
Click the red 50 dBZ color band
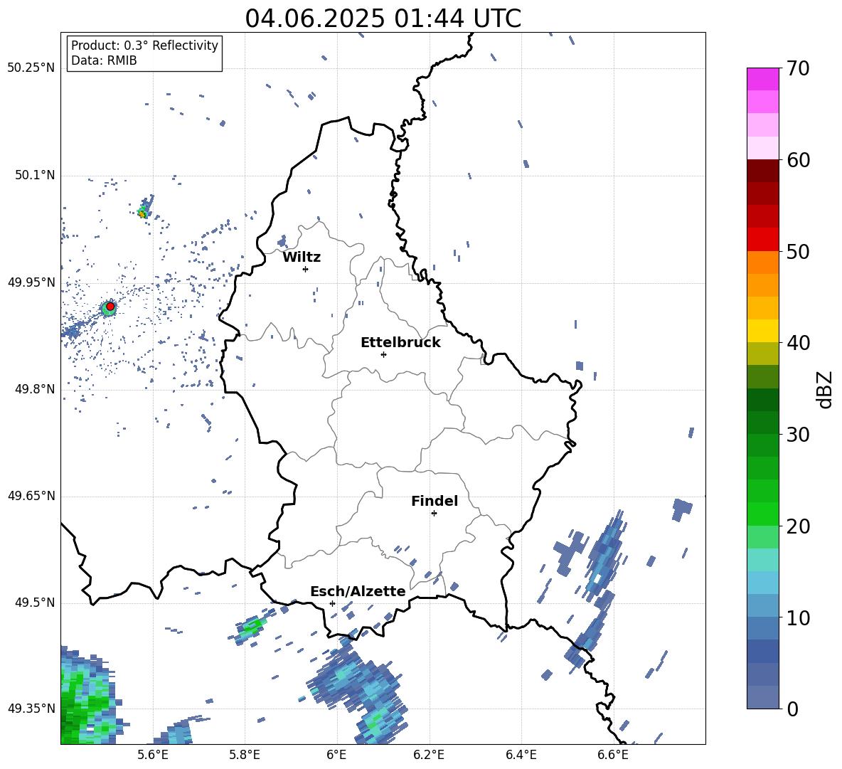762,240
